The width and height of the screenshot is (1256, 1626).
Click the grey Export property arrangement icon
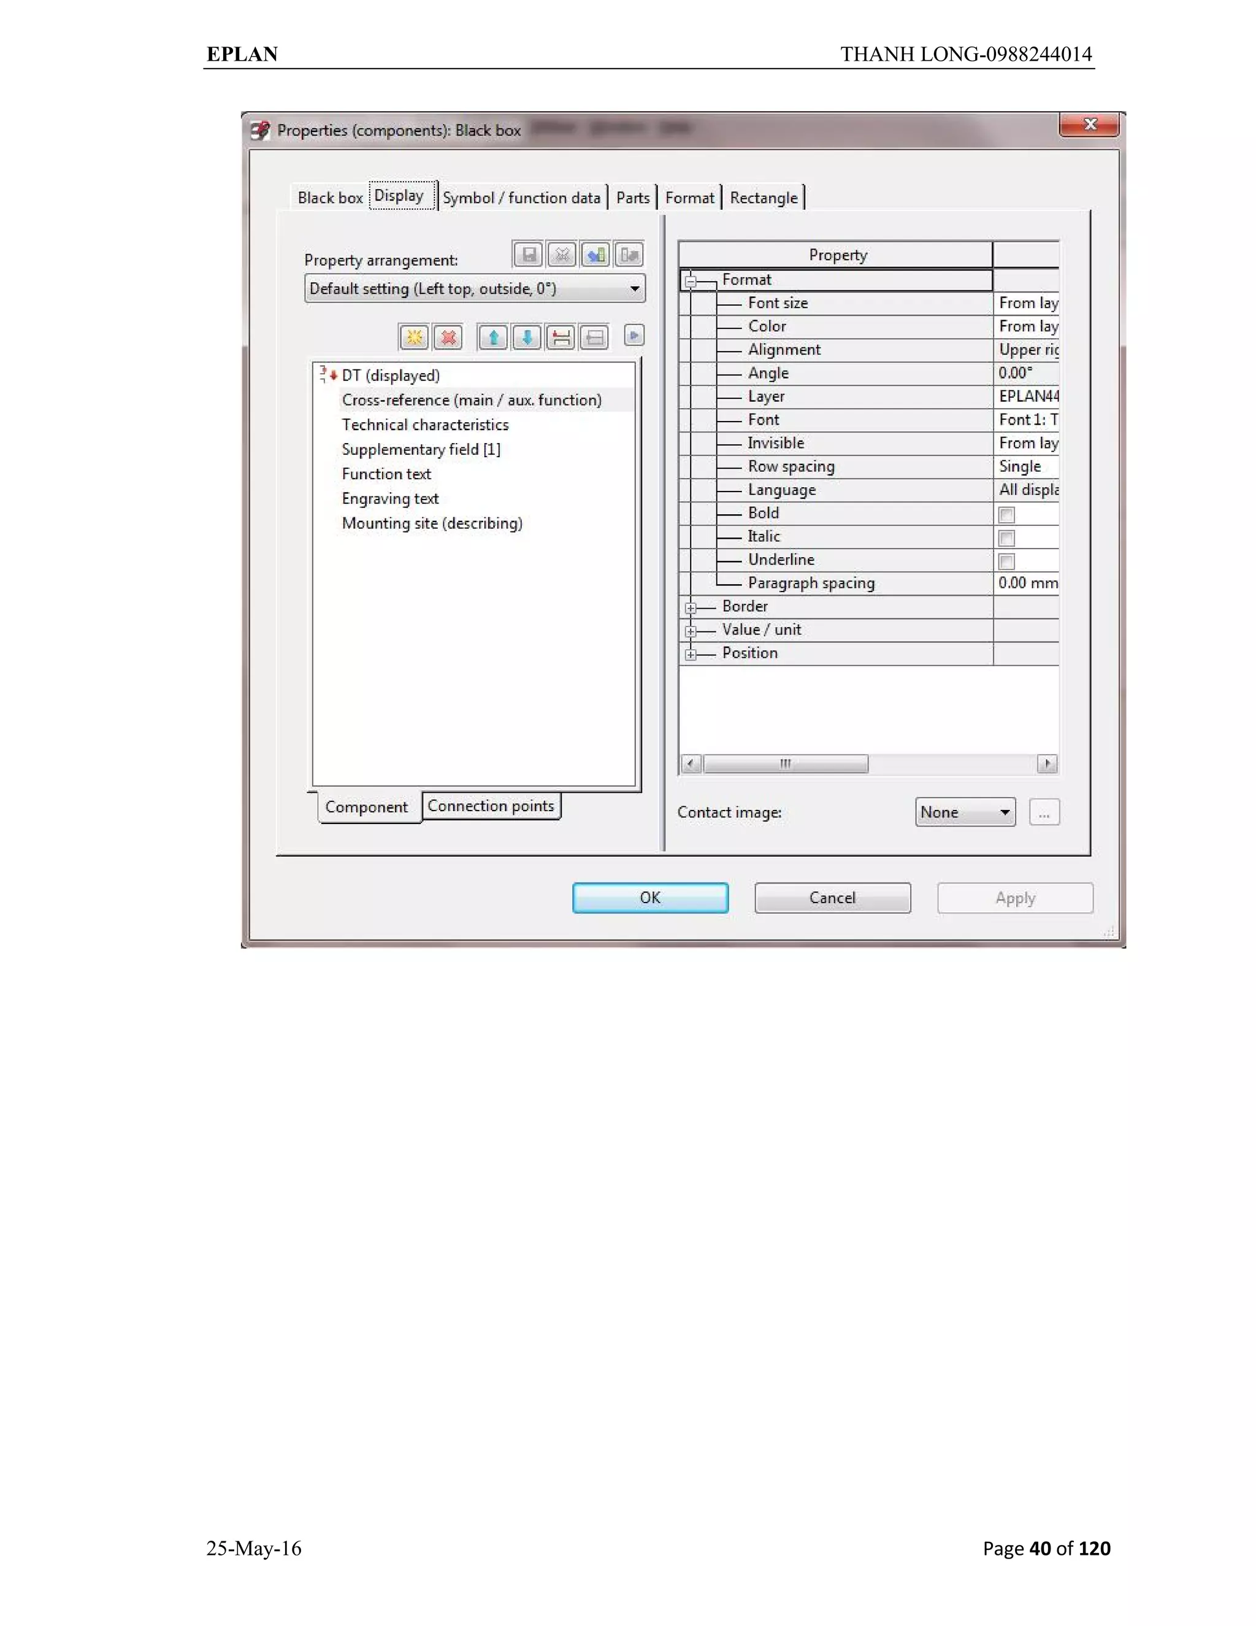[629, 255]
